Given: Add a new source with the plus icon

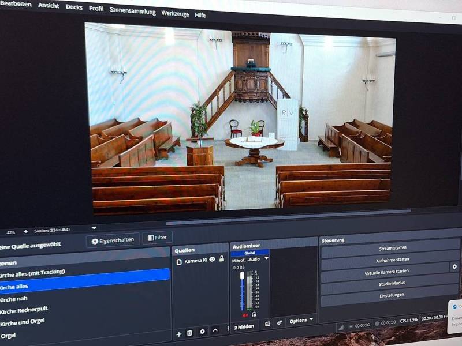Looking at the screenshot, I should click(178, 334).
